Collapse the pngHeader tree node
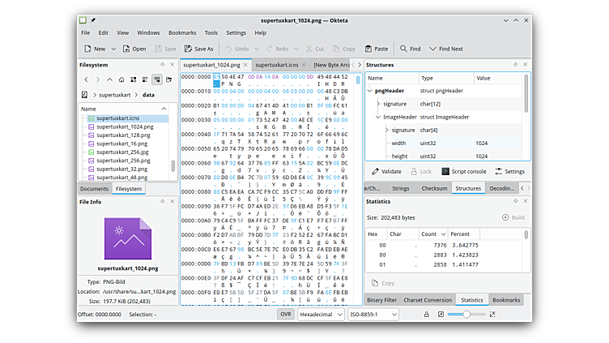 pos(370,91)
